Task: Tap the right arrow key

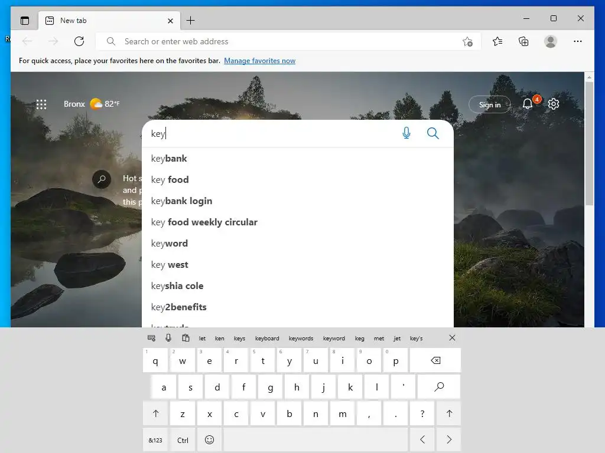Action: 449,439
